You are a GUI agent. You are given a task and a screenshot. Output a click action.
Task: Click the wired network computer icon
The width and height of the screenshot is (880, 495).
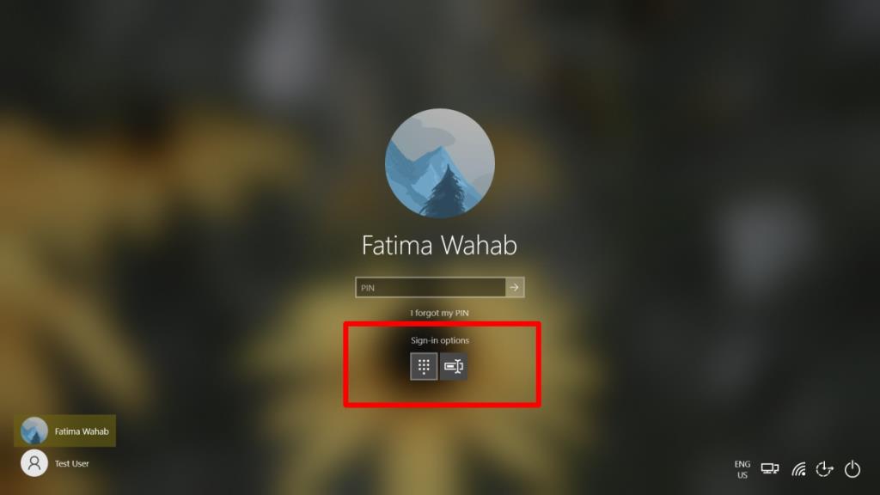(x=769, y=468)
